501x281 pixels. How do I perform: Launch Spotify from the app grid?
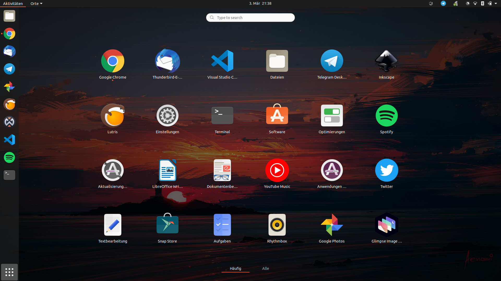pos(387,116)
